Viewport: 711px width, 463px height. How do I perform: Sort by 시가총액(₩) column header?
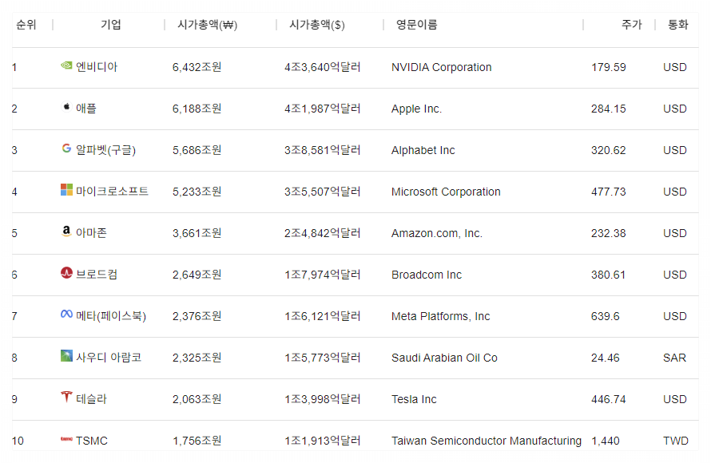coord(207,25)
